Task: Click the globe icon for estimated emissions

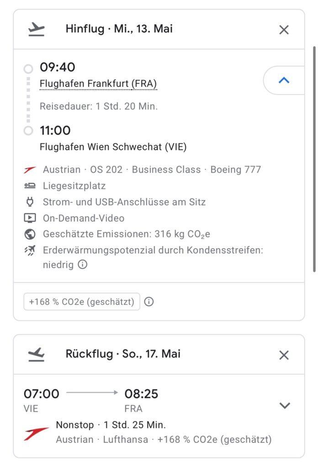Action: [x=30, y=234]
